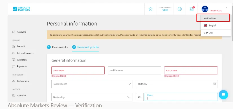233x109 pixels.
Task: Click the Personal information heading
Action: click(72, 24)
